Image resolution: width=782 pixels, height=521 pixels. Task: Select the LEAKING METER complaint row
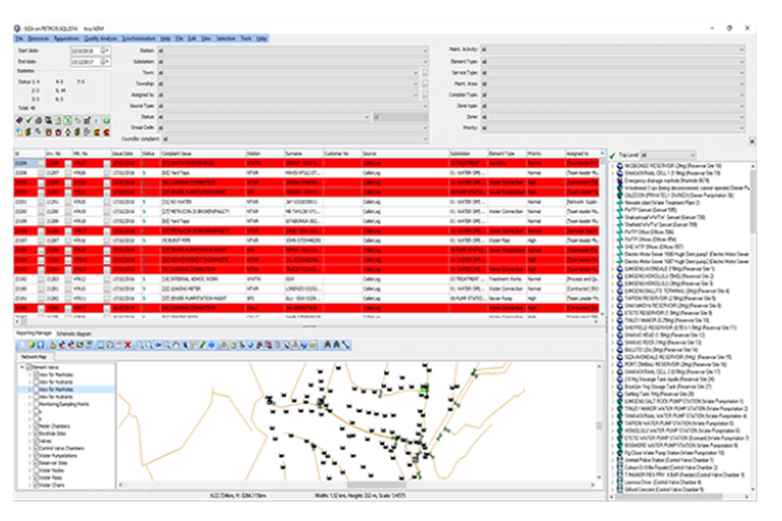point(307,289)
